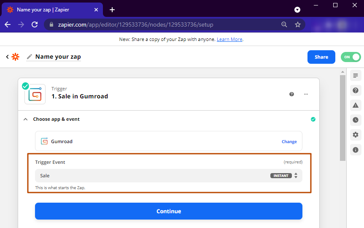Open the info icon in the right sidebar
Image resolution: width=364 pixels, height=228 pixels.
pos(356,150)
